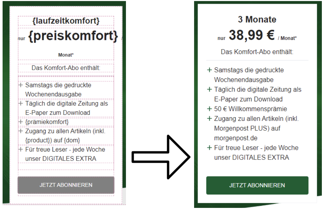Viewport: 326px width, 211px height.
Task: Select the {laufzeitkomfort} placeholder heading
Action: tap(66, 21)
